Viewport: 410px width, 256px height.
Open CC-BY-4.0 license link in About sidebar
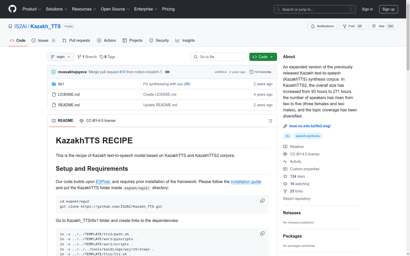301,154
